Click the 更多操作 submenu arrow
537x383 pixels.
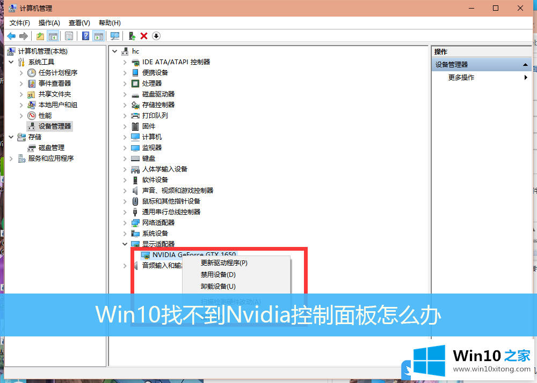coord(526,78)
